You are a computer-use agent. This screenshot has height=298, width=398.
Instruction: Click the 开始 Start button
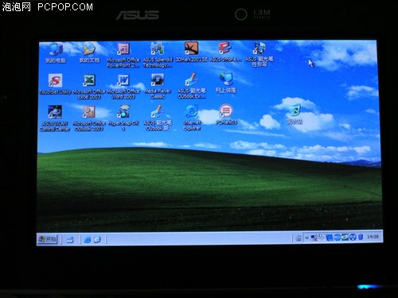48,239
